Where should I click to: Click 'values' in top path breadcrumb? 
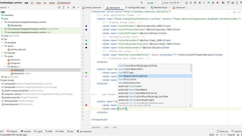pos(52,3)
